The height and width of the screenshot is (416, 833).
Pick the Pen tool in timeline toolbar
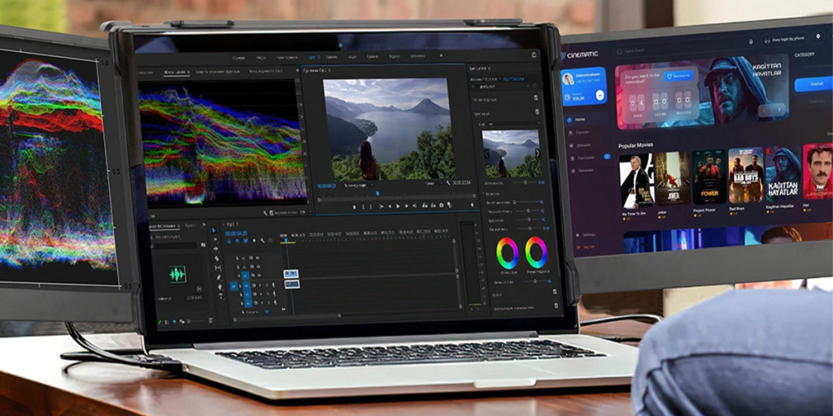coord(217,277)
